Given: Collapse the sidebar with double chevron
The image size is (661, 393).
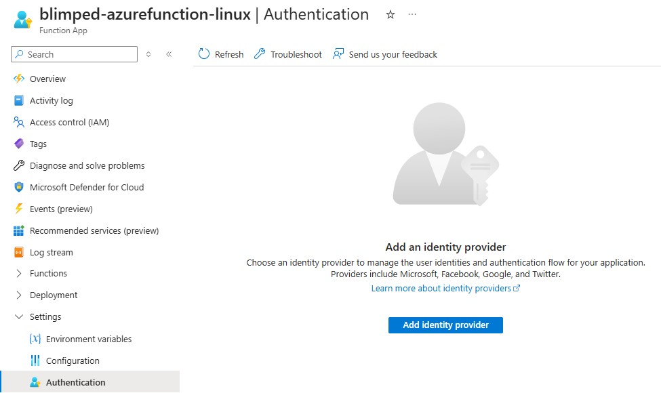Looking at the screenshot, I should point(169,54).
